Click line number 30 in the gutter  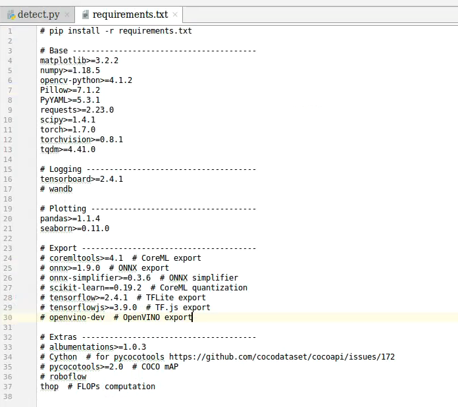point(8,317)
